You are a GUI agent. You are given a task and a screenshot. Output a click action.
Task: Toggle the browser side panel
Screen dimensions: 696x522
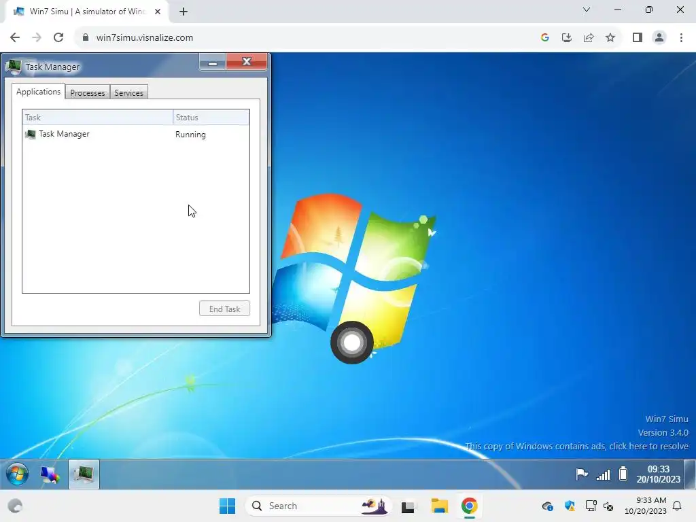pyautogui.click(x=638, y=37)
